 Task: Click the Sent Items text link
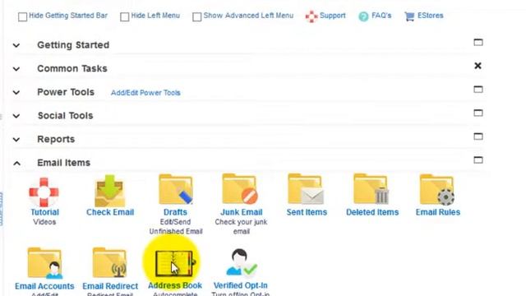[307, 212]
